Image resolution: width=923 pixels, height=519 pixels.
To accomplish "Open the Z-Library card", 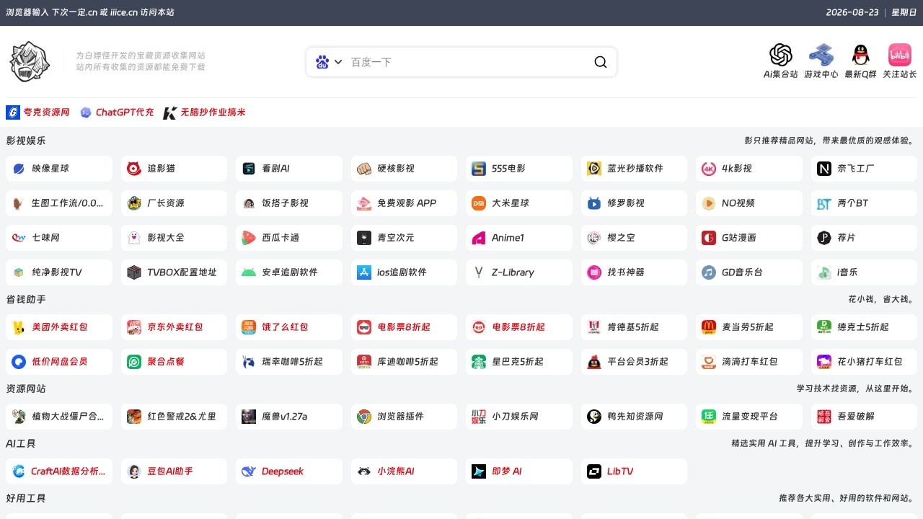I will [519, 272].
